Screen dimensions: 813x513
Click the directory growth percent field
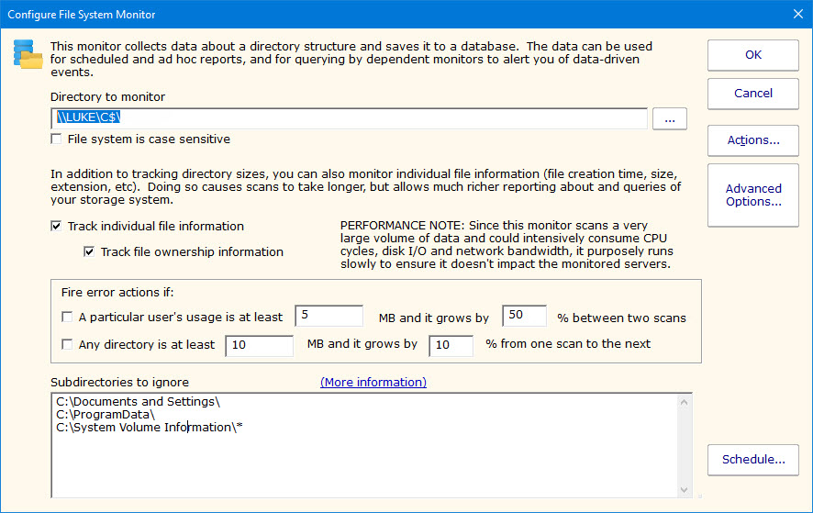tap(451, 345)
